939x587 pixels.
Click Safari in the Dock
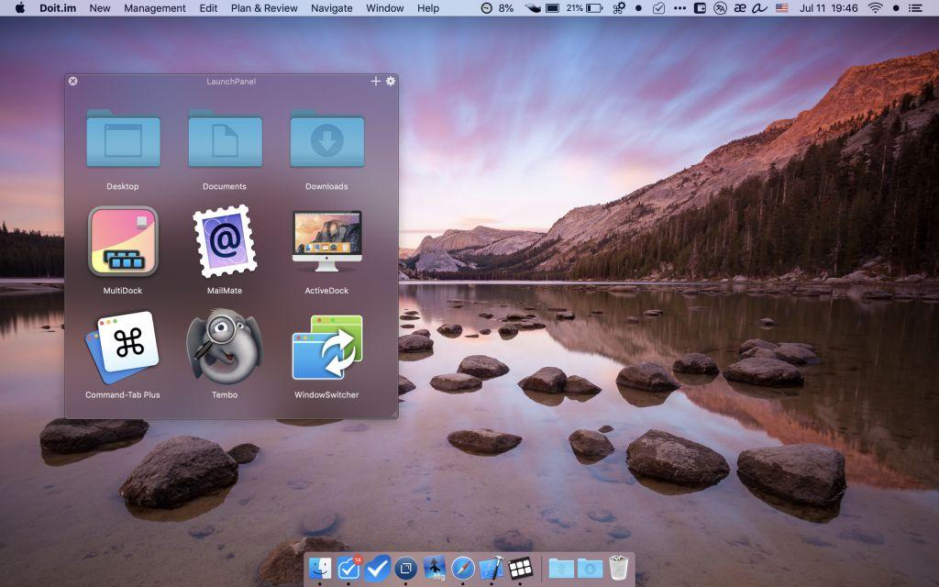[463, 568]
